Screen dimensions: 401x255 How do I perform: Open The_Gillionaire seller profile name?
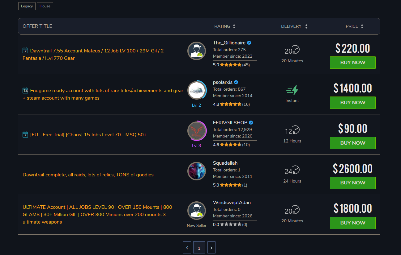[229, 43]
